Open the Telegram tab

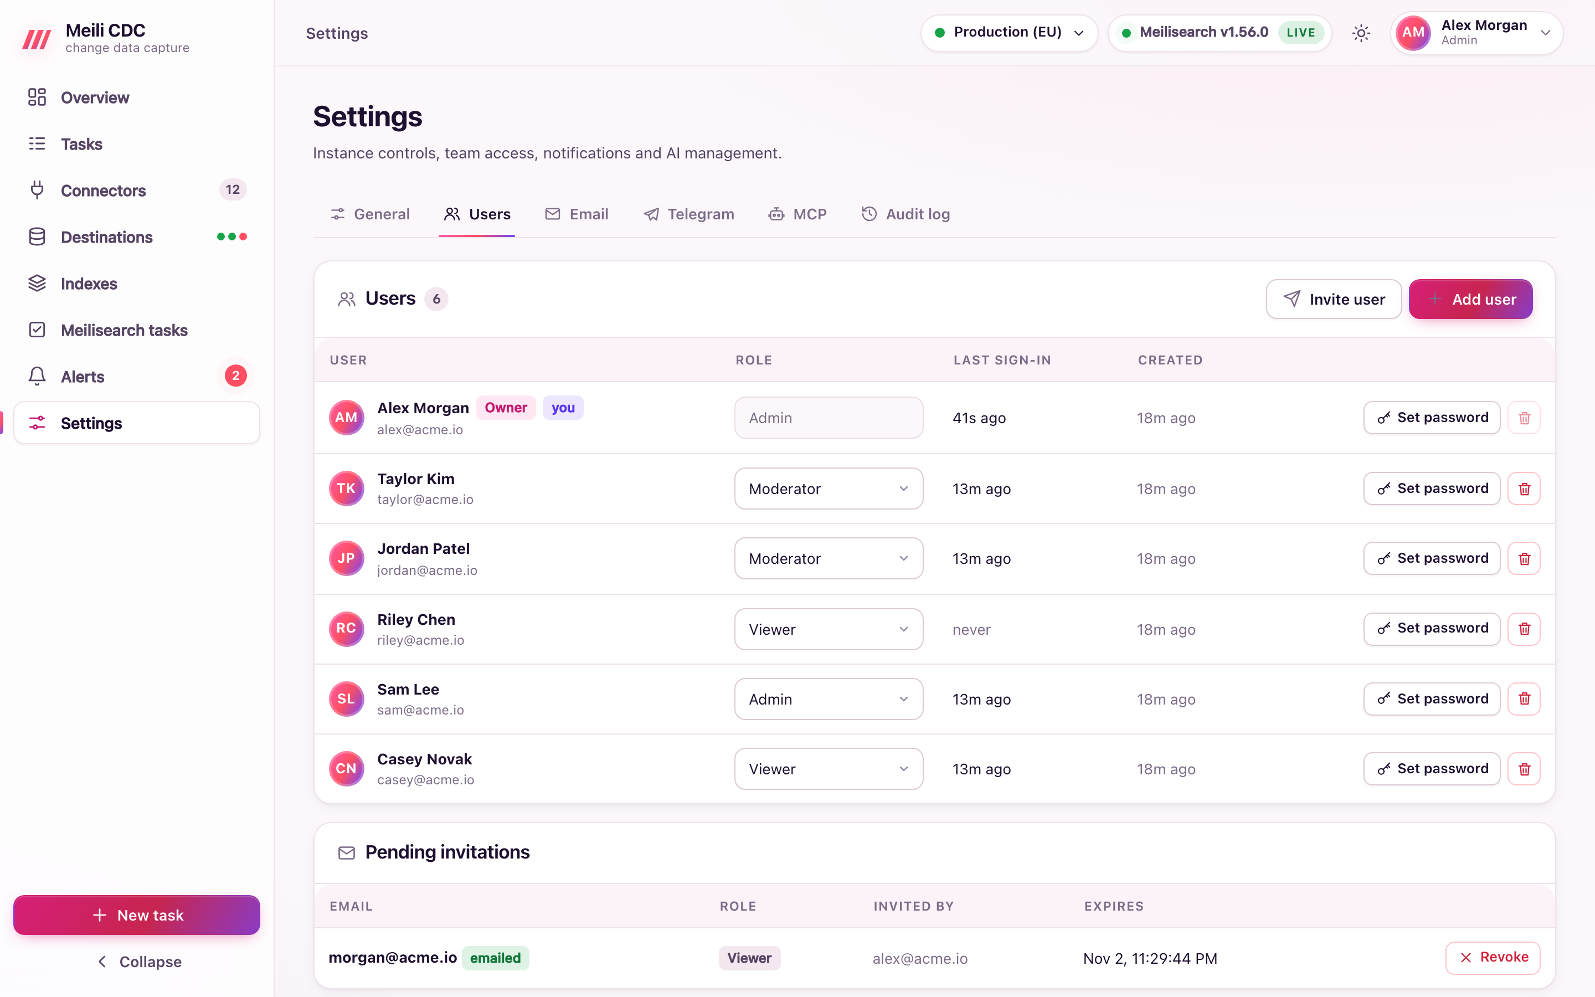(x=689, y=214)
